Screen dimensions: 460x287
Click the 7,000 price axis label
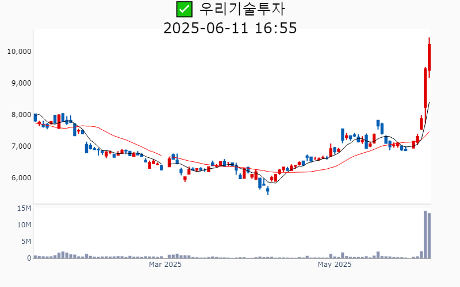pos(21,146)
